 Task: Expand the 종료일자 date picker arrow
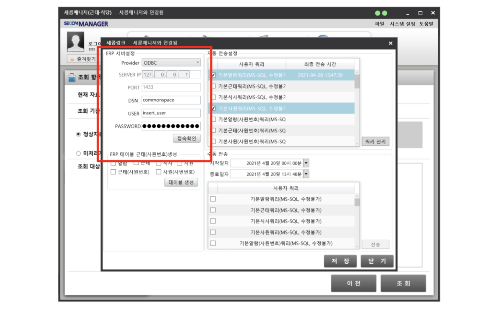point(306,174)
